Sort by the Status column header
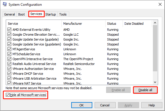The height and width of the screenshot is (111, 165). [x=114, y=24]
